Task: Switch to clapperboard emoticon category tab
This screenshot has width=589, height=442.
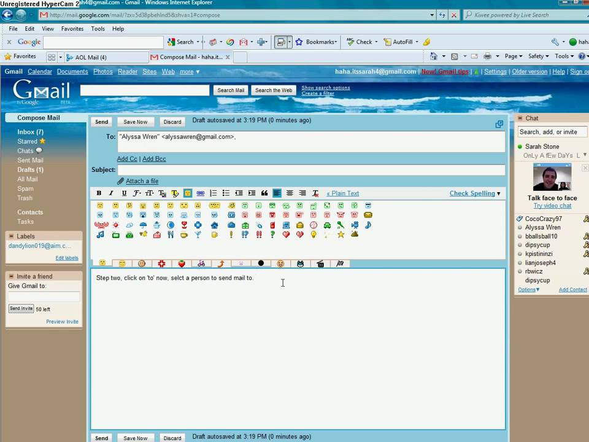Action: click(x=320, y=263)
